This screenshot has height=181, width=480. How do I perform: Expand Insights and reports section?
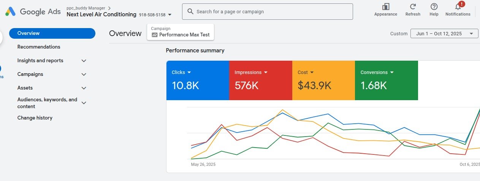84,61
